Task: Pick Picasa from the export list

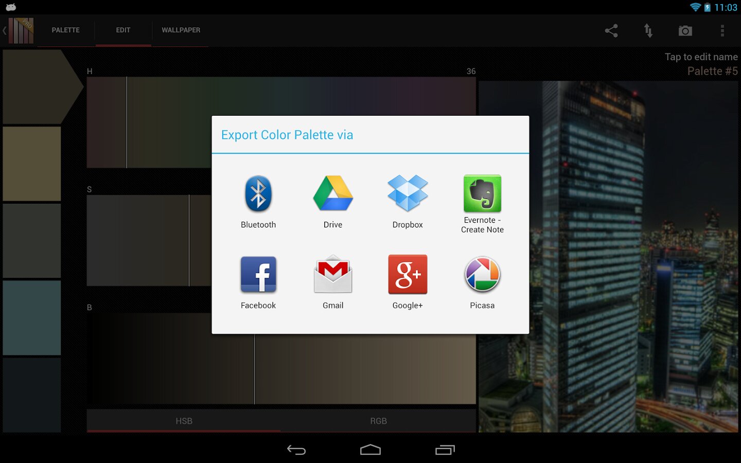Action: [x=482, y=282]
